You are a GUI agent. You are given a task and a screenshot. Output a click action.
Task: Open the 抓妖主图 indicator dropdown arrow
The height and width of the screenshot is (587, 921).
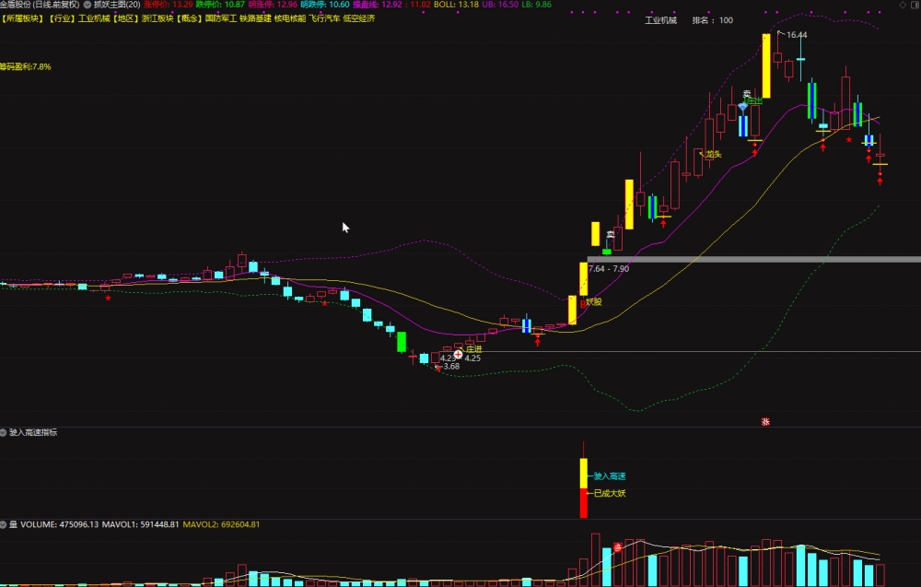click(87, 5)
